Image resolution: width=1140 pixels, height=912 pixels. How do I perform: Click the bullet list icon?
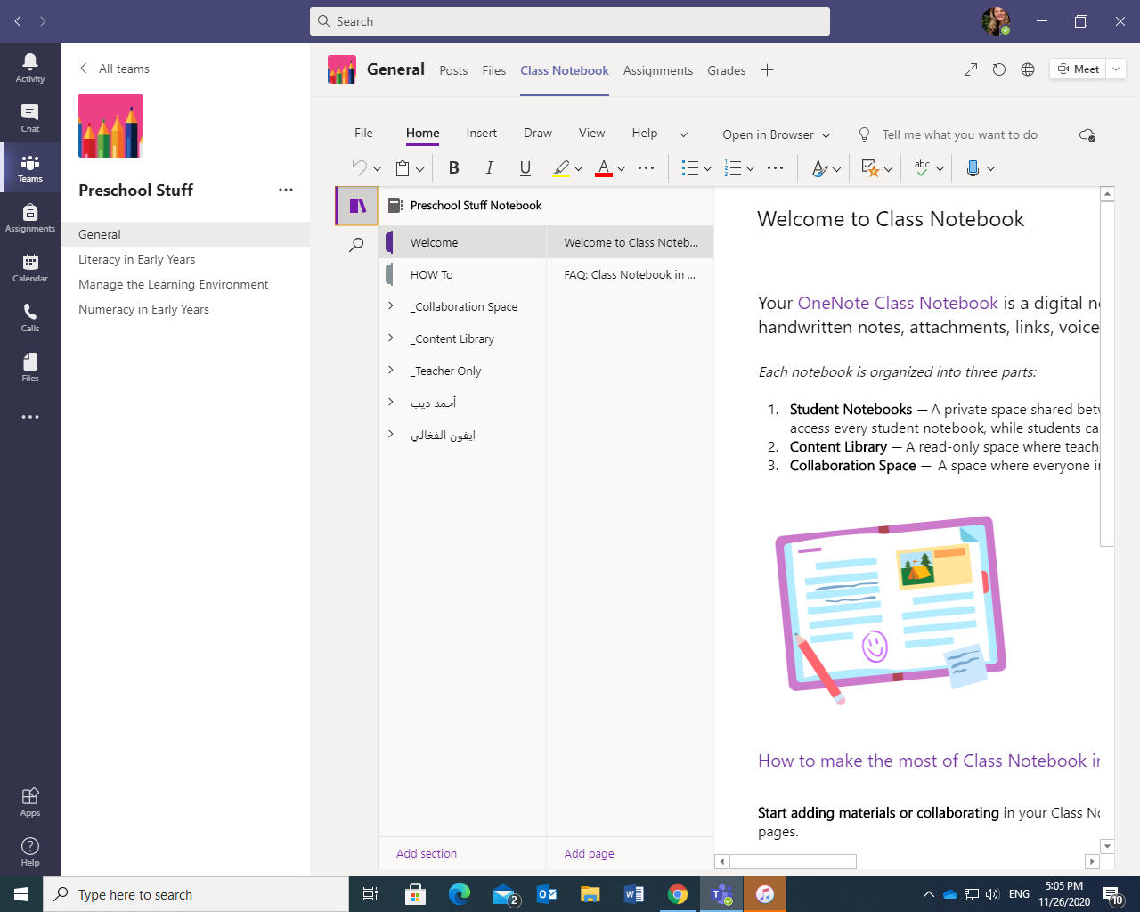coord(689,167)
